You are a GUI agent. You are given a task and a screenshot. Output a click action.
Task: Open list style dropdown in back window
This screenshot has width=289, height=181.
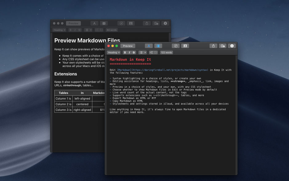coord(88,30)
